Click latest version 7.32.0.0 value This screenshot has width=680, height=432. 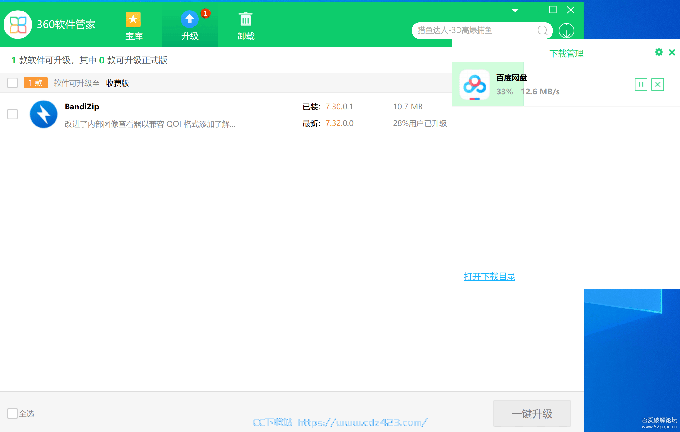point(340,123)
